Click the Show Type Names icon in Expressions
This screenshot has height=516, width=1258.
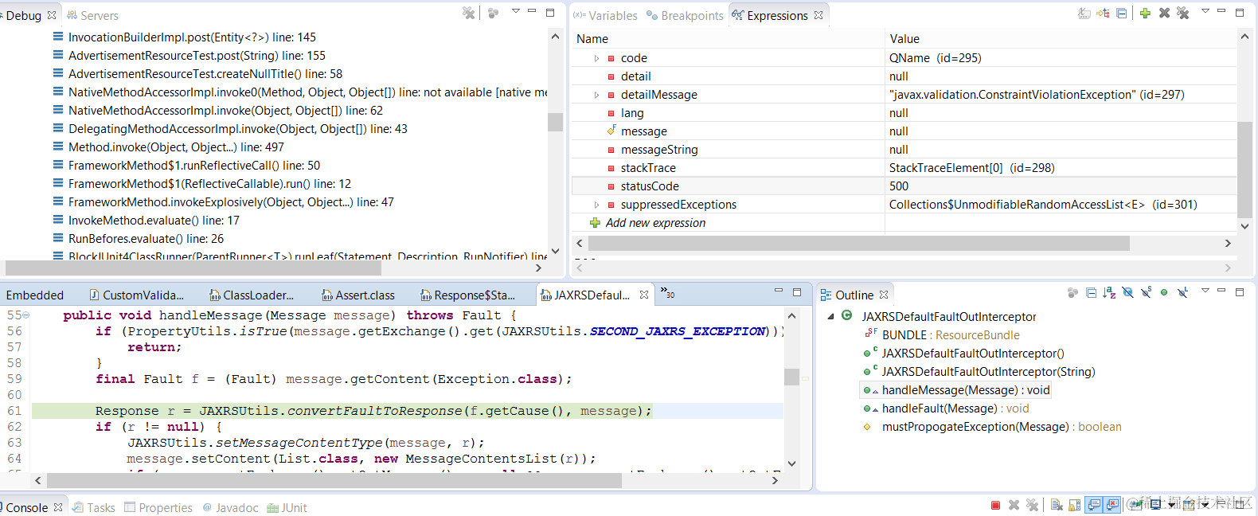tap(1084, 13)
